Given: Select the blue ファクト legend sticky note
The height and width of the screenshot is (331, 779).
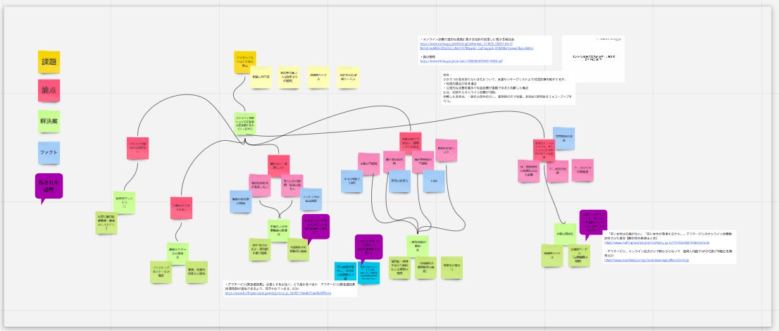Looking at the screenshot, I should (49, 151).
